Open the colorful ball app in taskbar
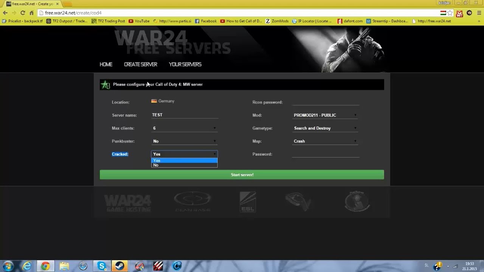The width and height of the screenshot is (484, 272). [139, 266]
